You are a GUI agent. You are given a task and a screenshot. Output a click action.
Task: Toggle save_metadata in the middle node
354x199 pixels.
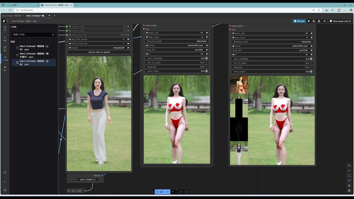[x=177, y=58]
